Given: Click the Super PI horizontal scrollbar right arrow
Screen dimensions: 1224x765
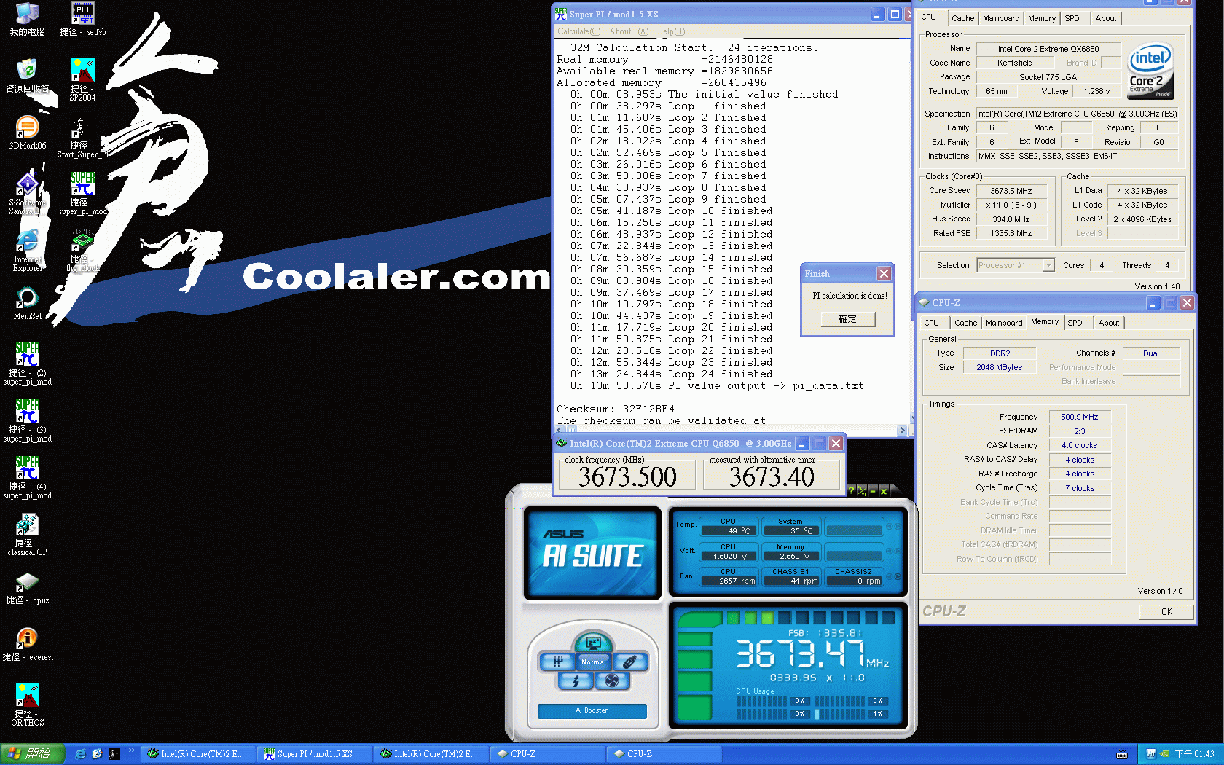Looking at the screenshot, I should (x=902, y=431).
